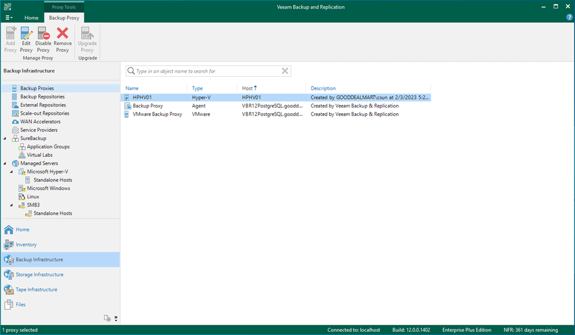Open the Tape Infrastructure navigation view
The image size is (575, 335).
coord(60,290)
